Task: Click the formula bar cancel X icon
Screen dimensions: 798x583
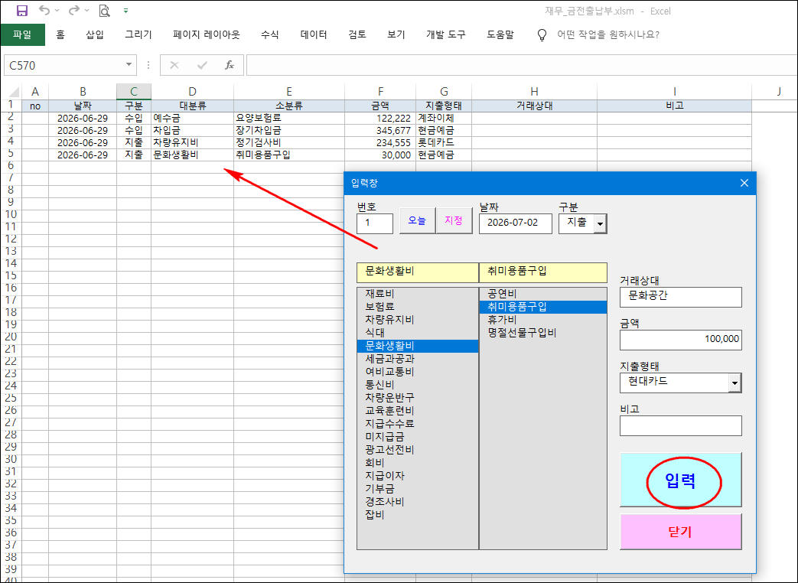Action: 174,65
